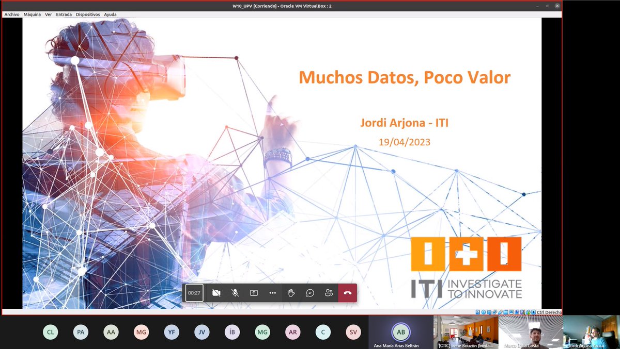This screenshot has width=620, height=349.
Task: Click the VirtualBox USB status icon
Action: [500, 312]
